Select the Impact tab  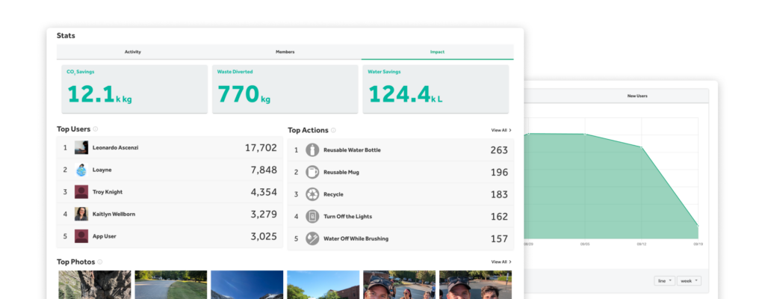pyautogui.click(x=437, y=52)
